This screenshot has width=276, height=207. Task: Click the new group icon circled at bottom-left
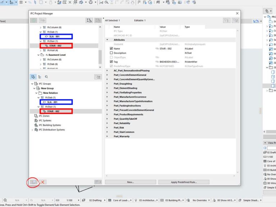pos(34,182)
